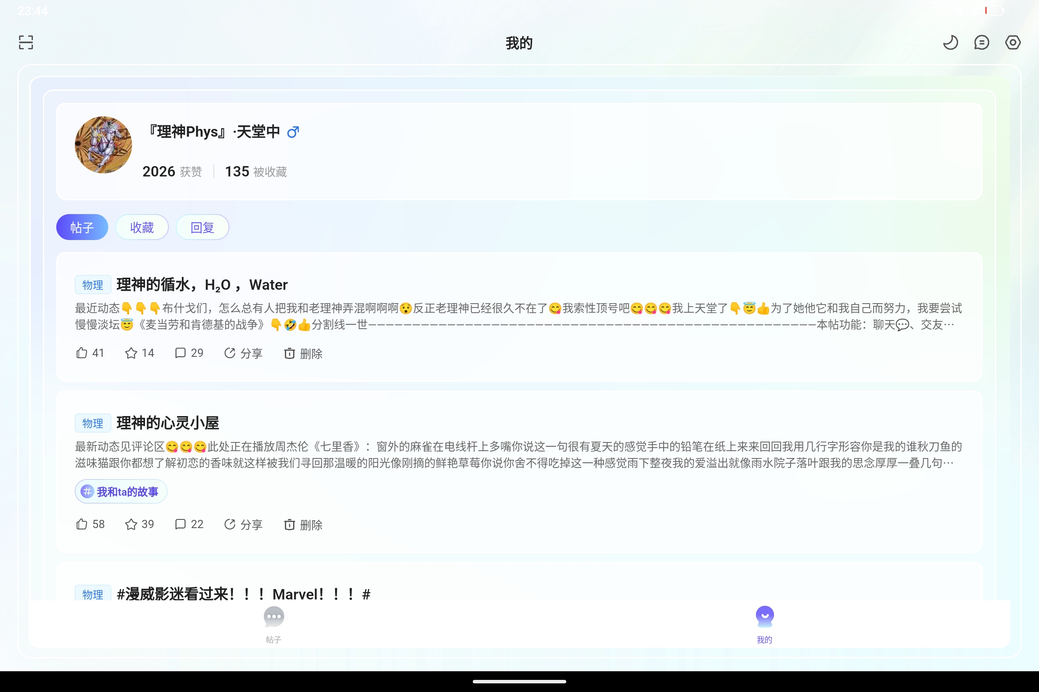The width and height of the screenshot is (1039, 692).
Task: Enable dark mode via the moon icon
Action: [951, 42]
